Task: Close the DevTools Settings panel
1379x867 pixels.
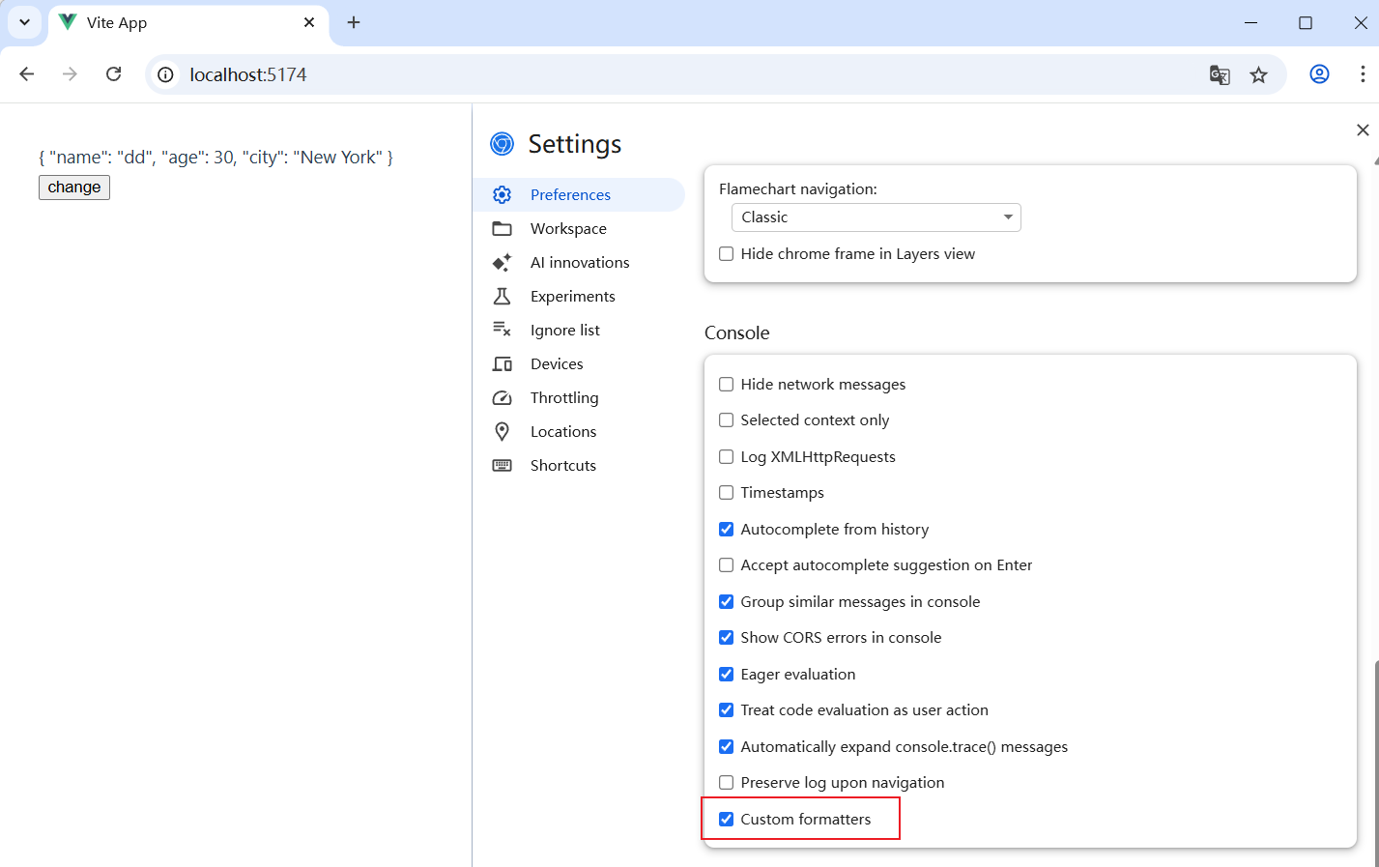Action: [x=1363, y=130]
